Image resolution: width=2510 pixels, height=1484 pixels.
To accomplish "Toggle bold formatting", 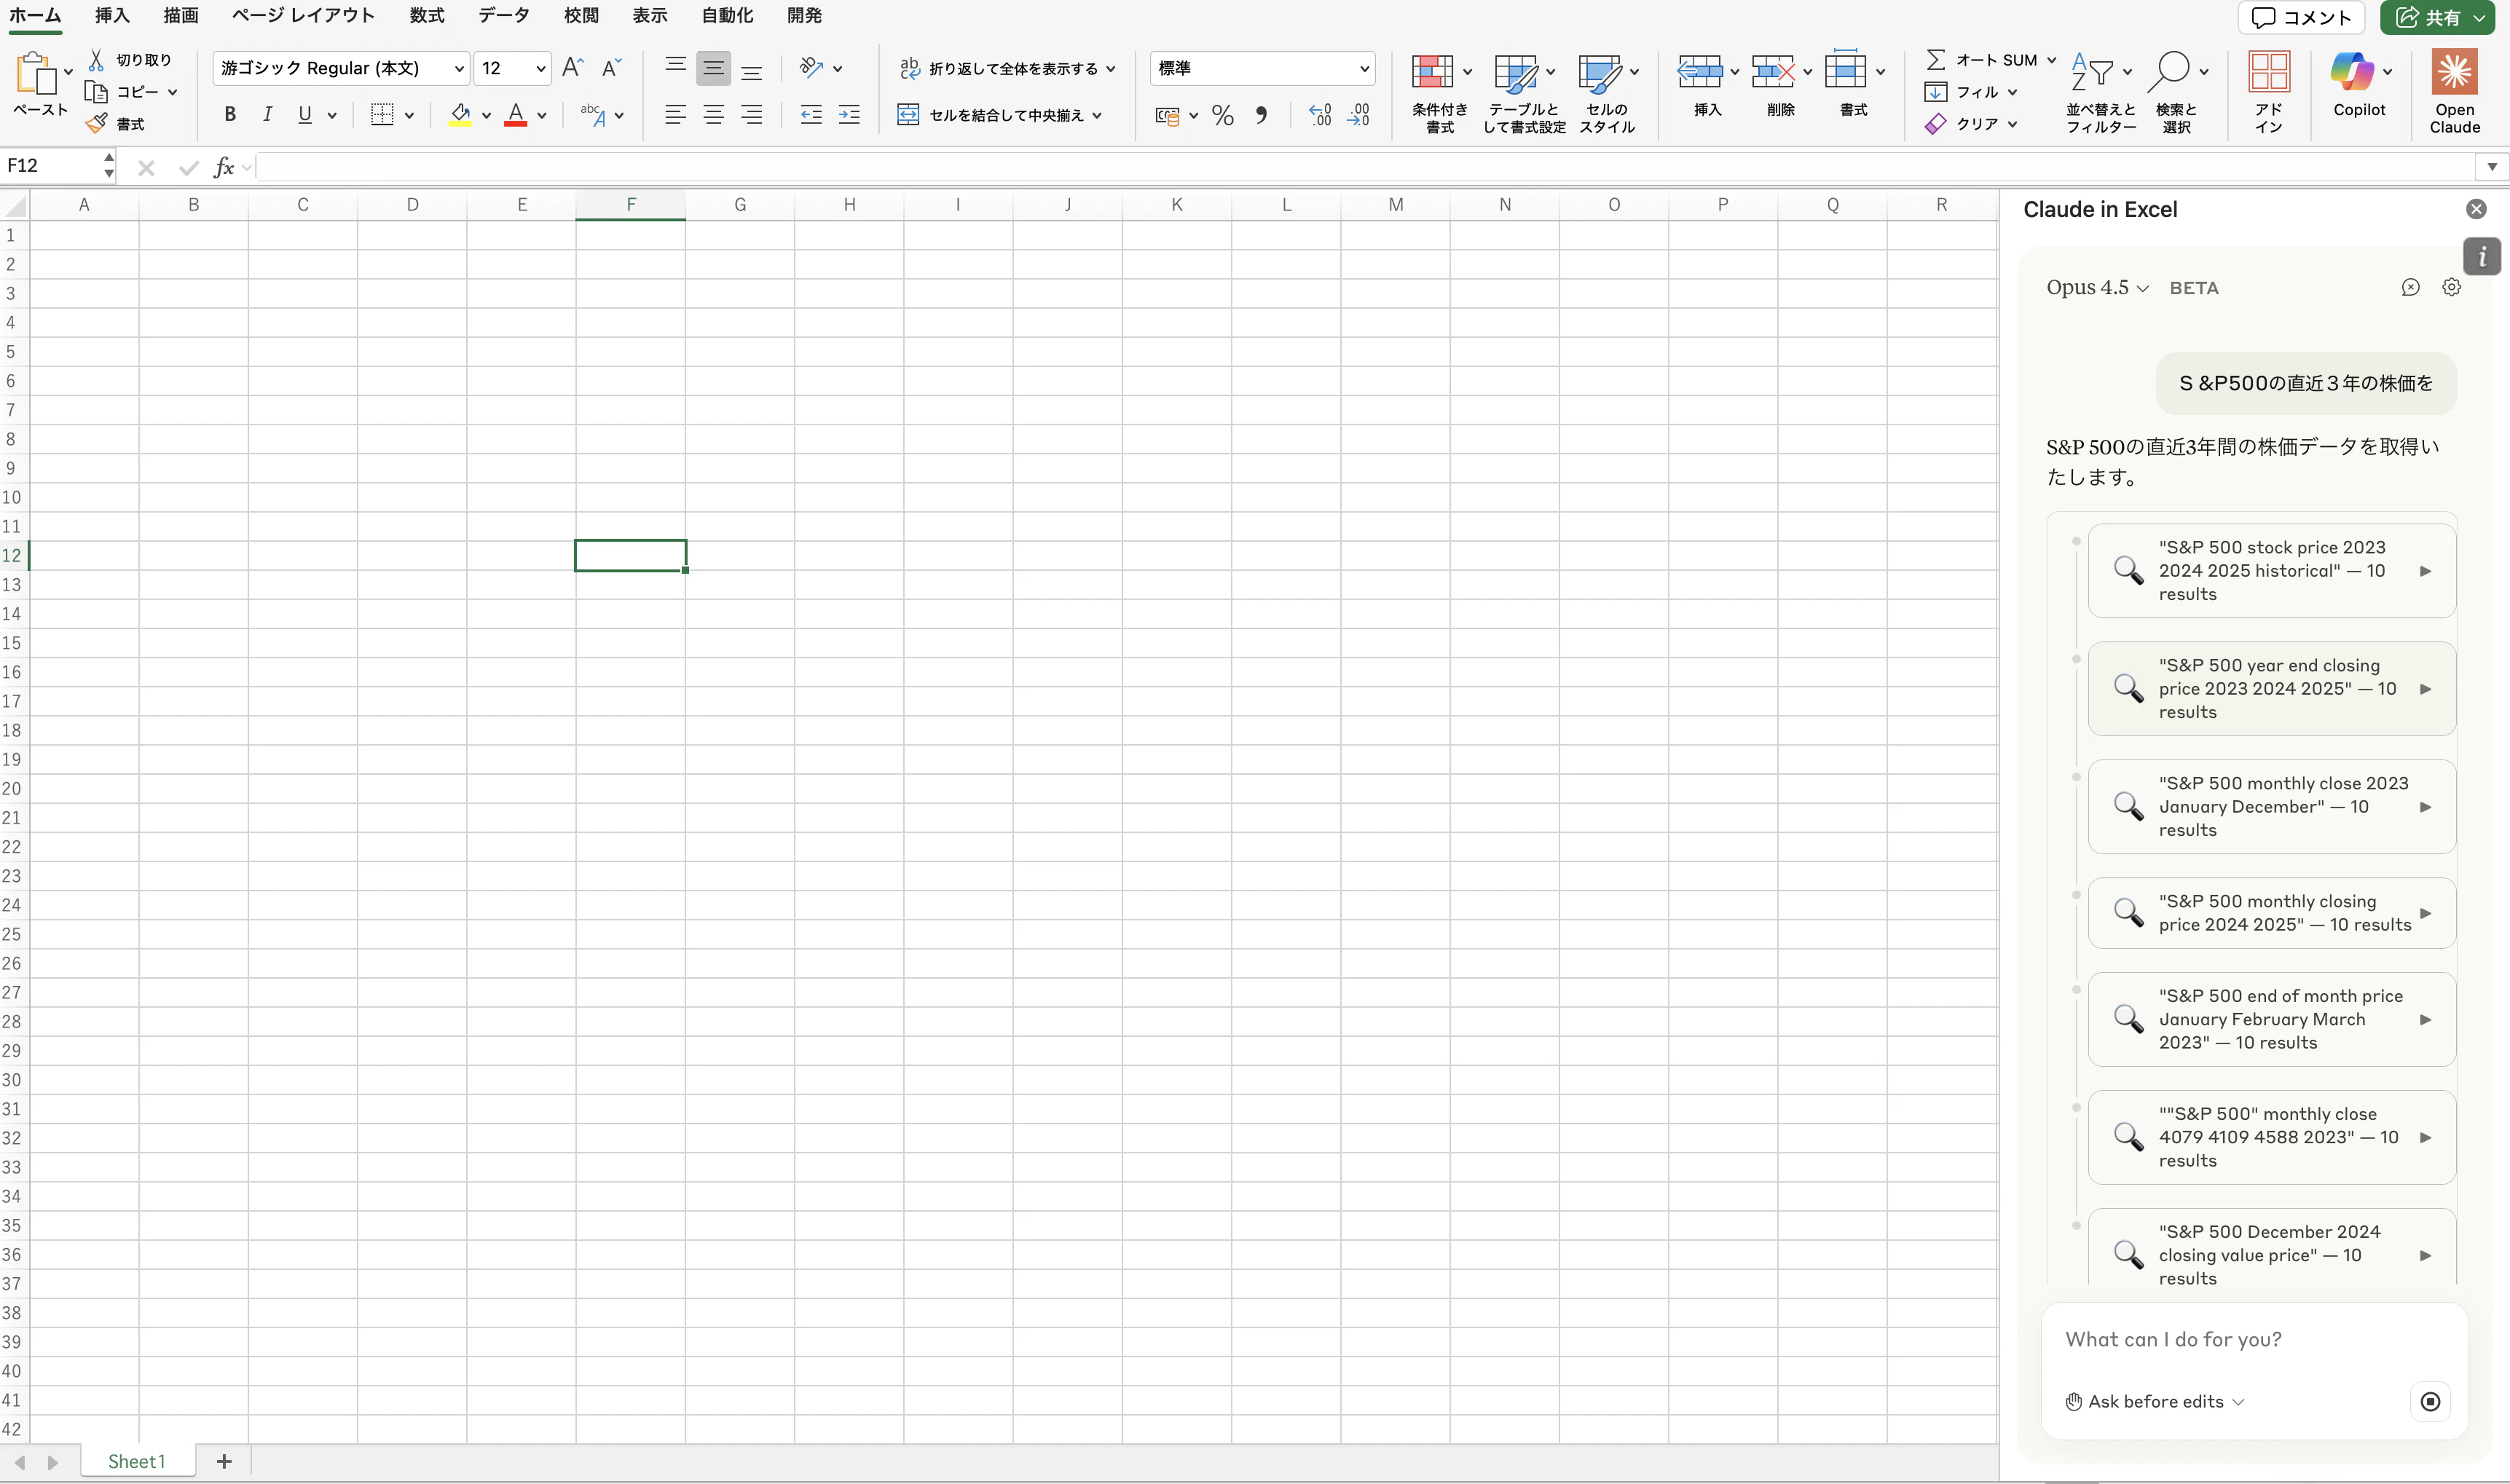I will pos(230,115).
